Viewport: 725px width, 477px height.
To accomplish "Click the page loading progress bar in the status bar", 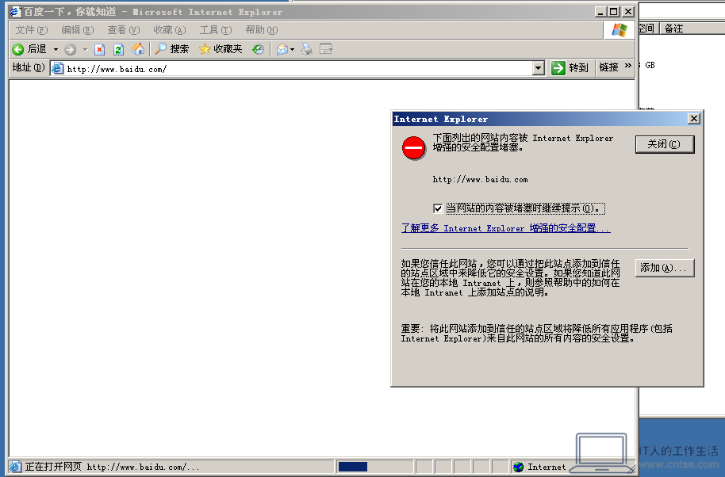I will [375, 467].
